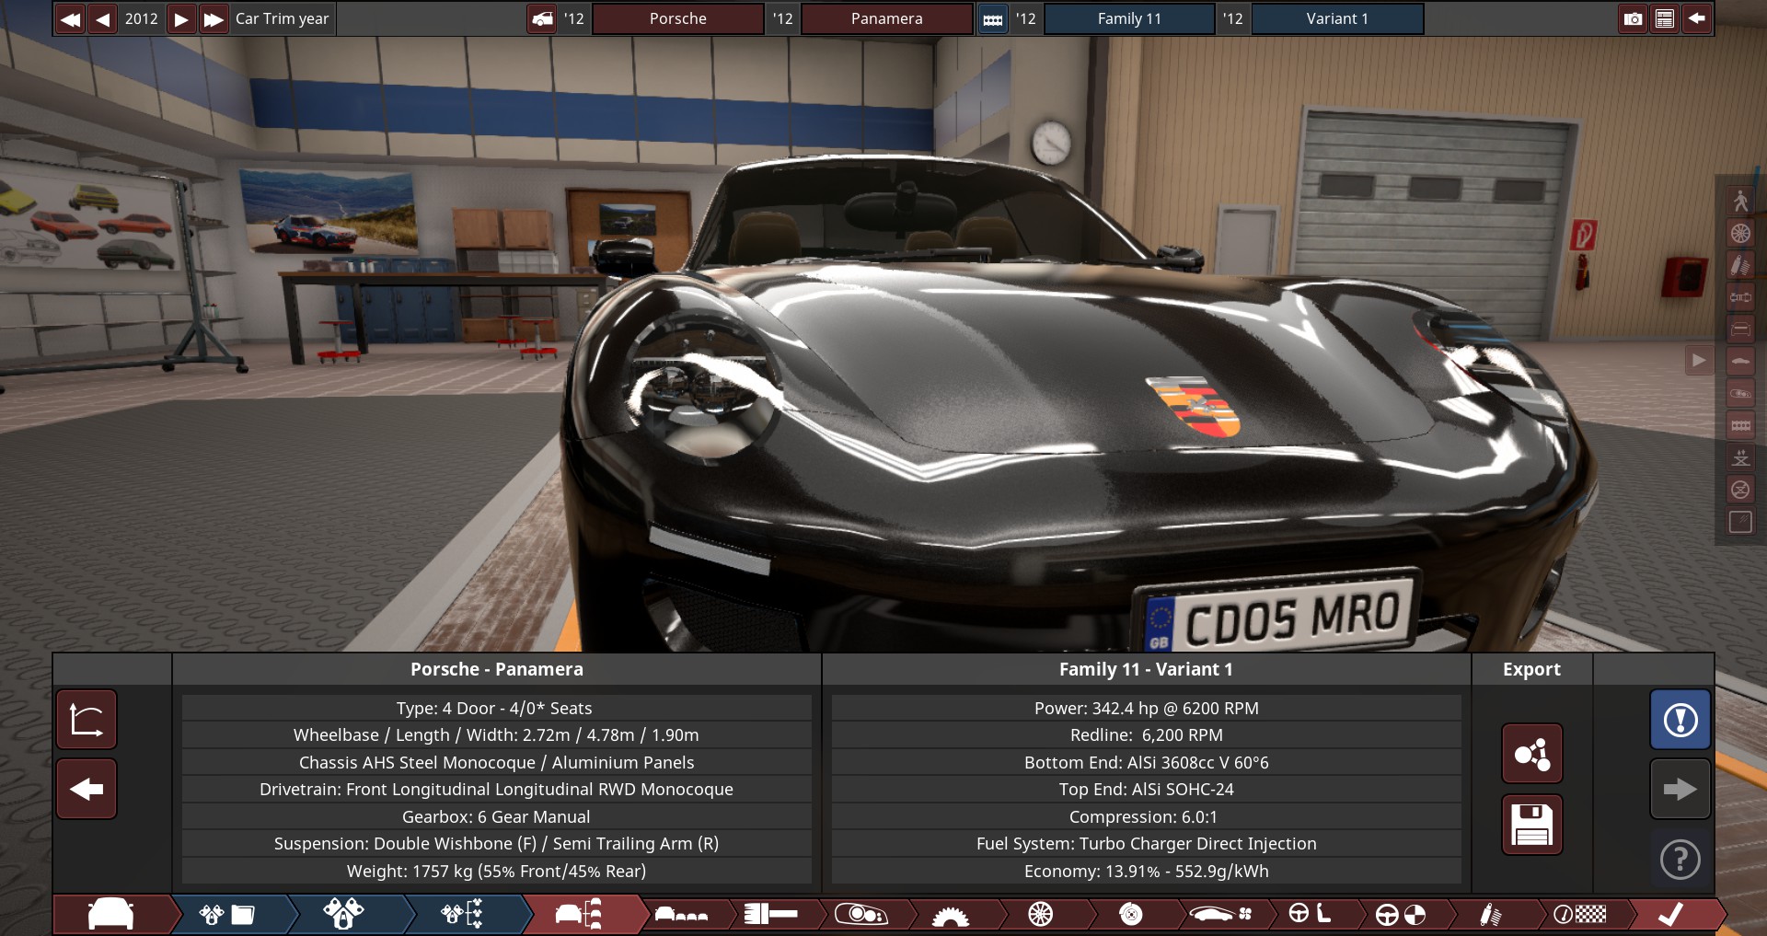Open the engine tree list tab
Viewport: 1767px width, 936px height.
tap(462, 914)
